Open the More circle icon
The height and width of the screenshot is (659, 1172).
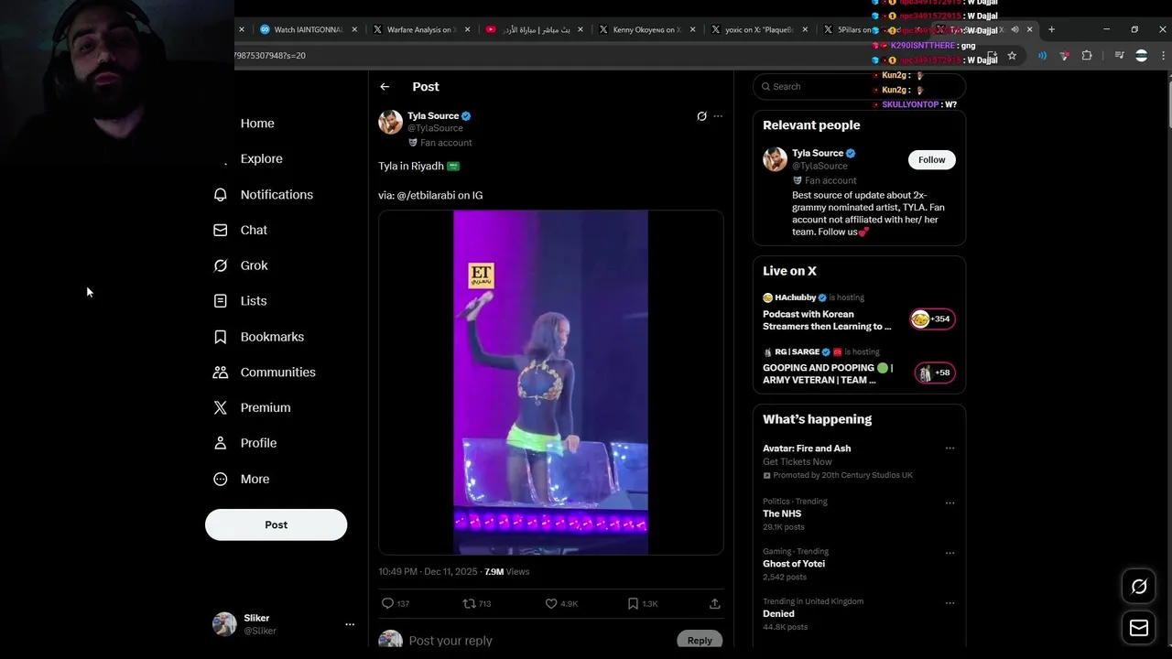[x=220, y=479]
